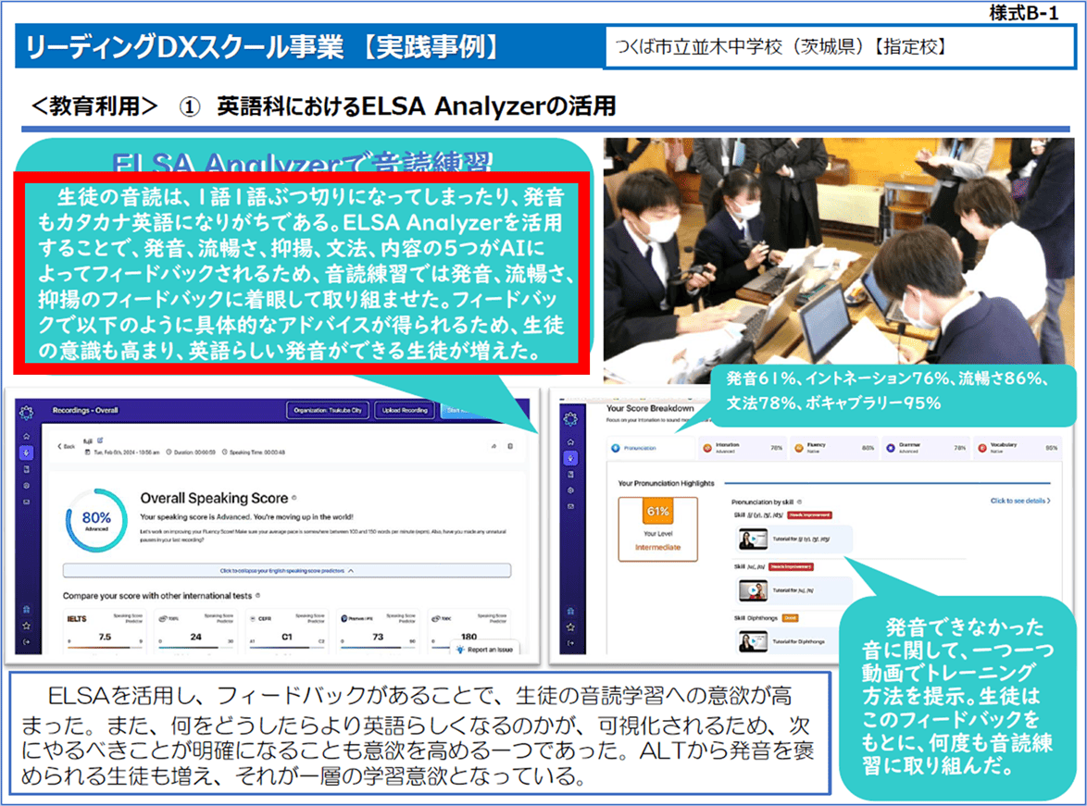1087x806 pixels.
Task: Open document icon in Recordings window sidebar
Action: coord(26,469)
